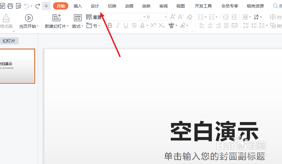Apply font color with the A icon
This screenshot has width=282, height=164.
142,25
